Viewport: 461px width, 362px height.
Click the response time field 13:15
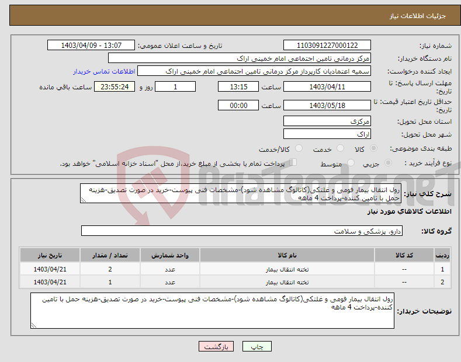(x=238, y=86)
